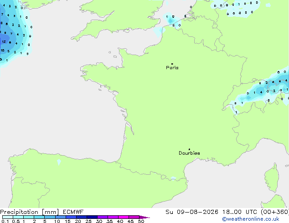Viewport: 289px width, 223px height.
Task: Click the '18..00 UTC' time text
Action: click(240, 212)
